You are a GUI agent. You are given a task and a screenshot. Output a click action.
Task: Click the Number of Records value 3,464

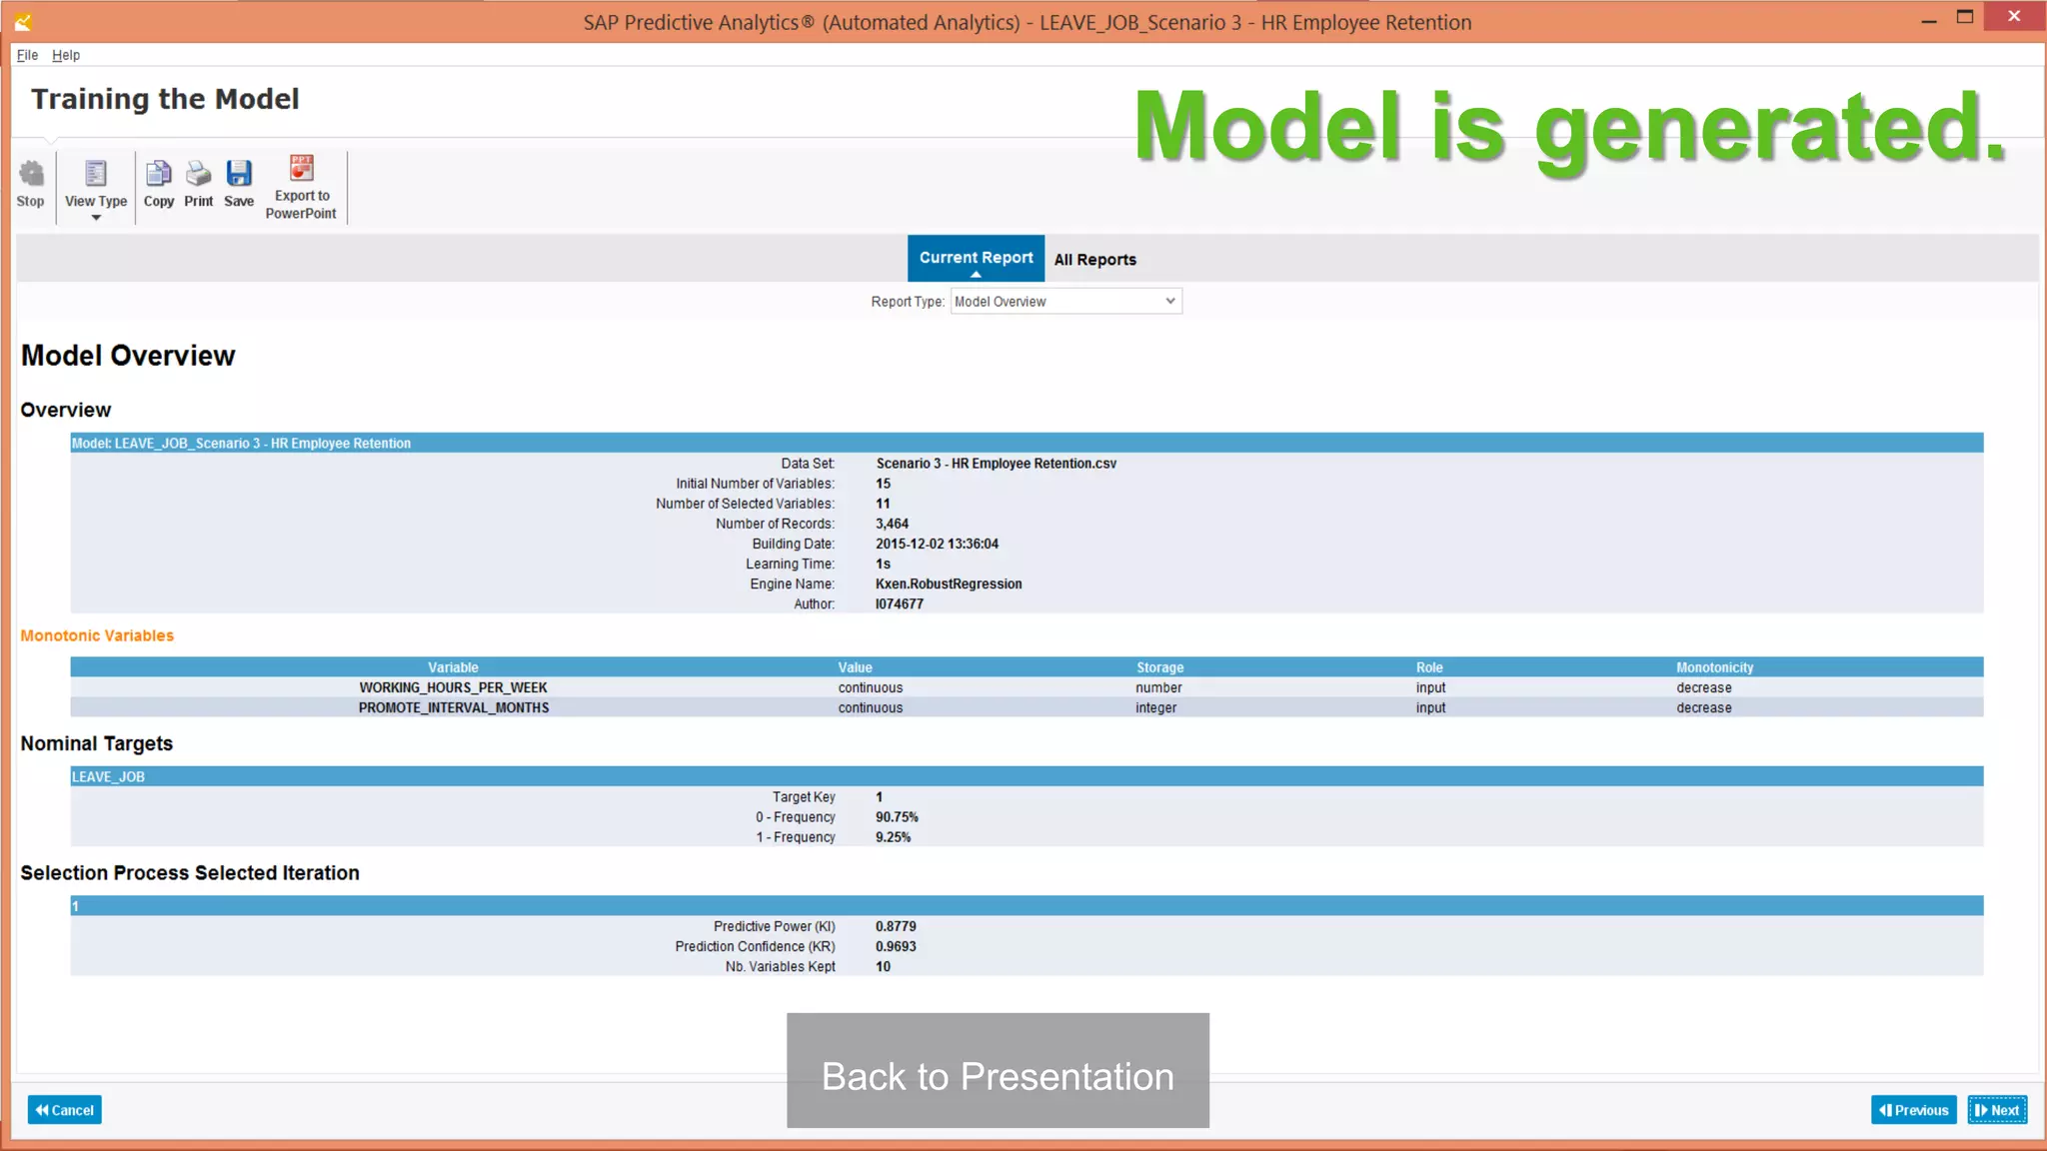click(x=892, y=524)
